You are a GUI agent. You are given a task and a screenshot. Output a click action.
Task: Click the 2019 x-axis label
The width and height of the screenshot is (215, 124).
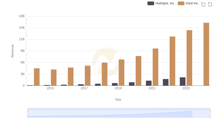click(118, 88)
